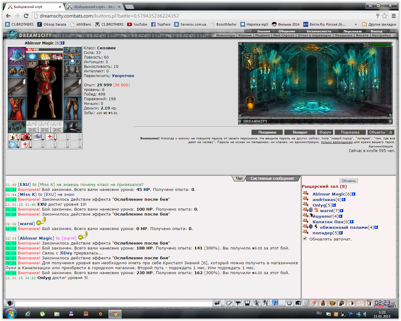Open the Chrome menu hamburger icon
Screen dimensions: 401x321
[x=394, y=16]
